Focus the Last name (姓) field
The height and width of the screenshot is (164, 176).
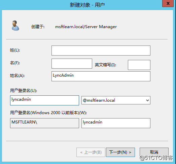click(101, 51)
